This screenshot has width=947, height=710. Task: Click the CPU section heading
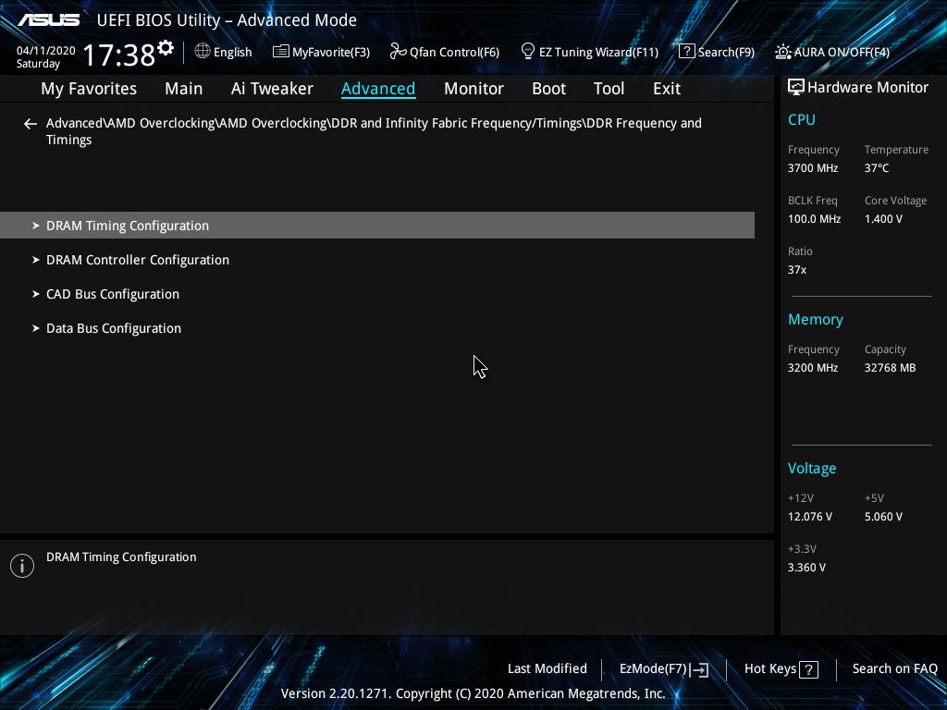click(x=802, y=119)
